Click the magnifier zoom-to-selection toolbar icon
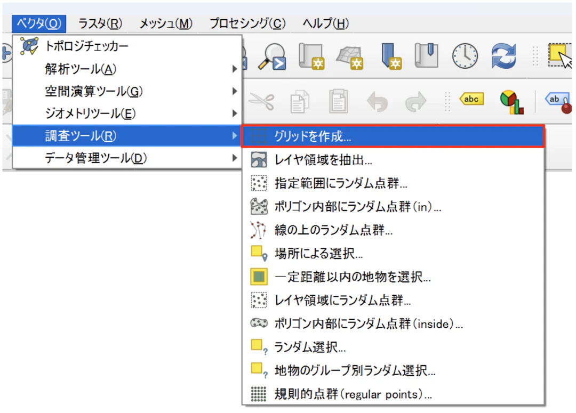 click(272, 56)
